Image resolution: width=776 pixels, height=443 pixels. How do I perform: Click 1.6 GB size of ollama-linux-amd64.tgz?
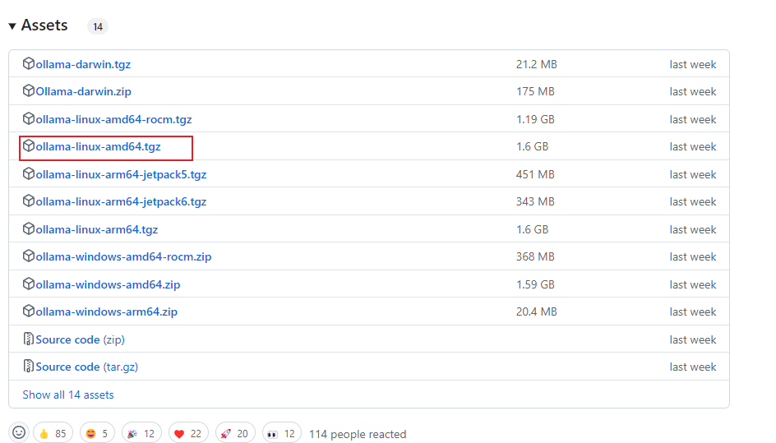click(x=532, y=146)
